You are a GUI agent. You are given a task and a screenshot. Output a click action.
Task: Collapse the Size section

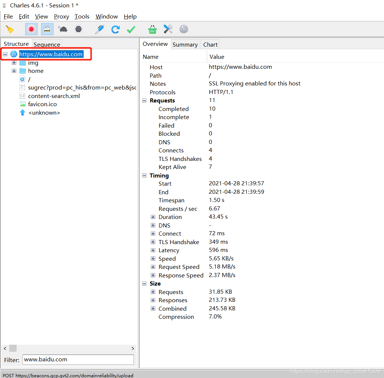click(144, 283)
